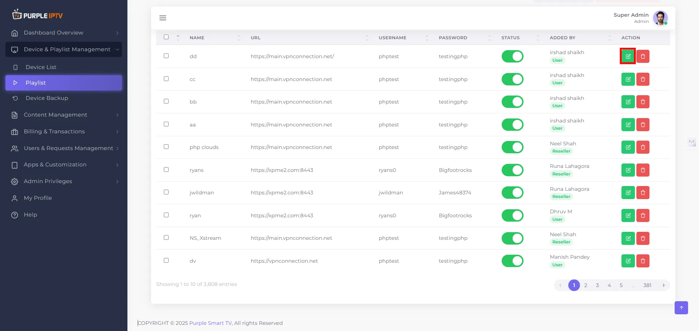Viewport: 699px width, 331px height.
Task: Expand the Admin Privileges menu
Action: click(64, 181)
